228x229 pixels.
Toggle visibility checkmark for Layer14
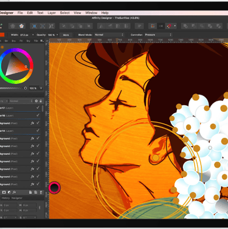38,131
